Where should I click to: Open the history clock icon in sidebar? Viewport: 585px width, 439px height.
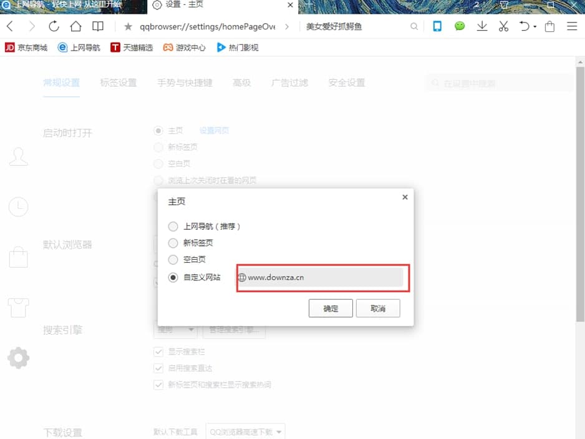click(19, 206)
